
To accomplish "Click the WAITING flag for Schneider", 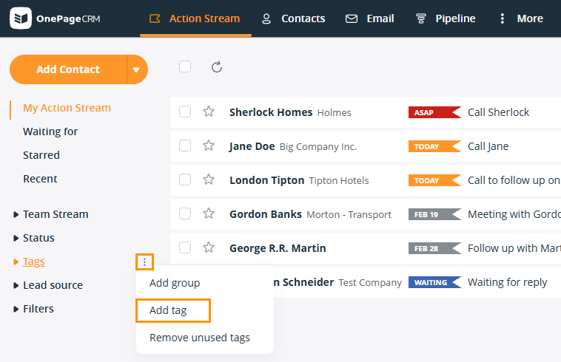I will (434, 282).
